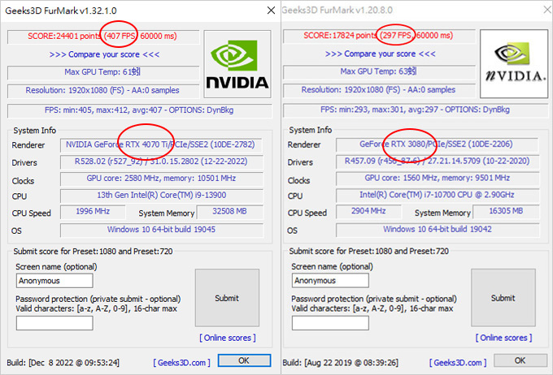
Task: Click CPU '13th Gen Intel Core i9-13900' field
Action: tap(161, 196)
